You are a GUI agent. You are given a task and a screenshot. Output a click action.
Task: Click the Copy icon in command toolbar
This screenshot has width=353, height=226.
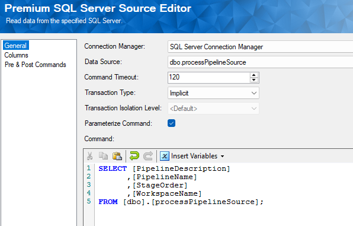point(103,156)
